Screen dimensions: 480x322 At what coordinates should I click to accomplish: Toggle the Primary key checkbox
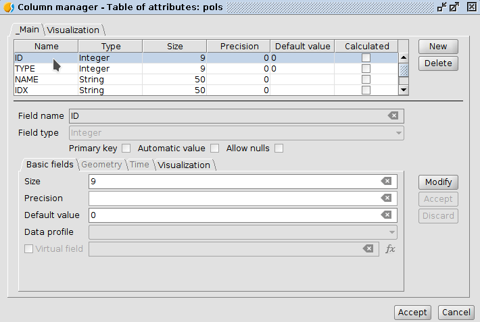coord(126,149)
